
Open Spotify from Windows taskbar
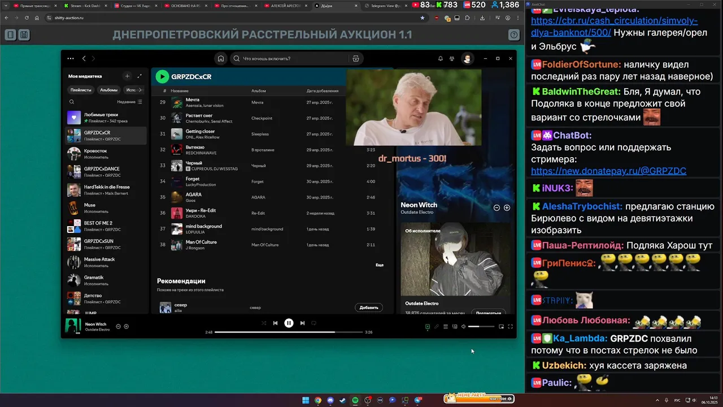tap(355, 400)
